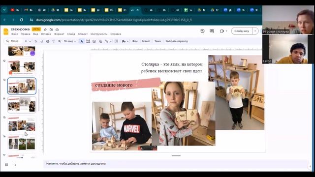Screen dimensions: 315x177
Task: Collapse the filmstrip with the chevron
Action: tap(15, 165)
